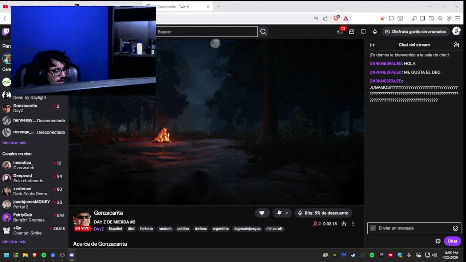Open Brave VPN shield icon
The width and height of the screenshot is (466, 262).
(x=449, y=18)
